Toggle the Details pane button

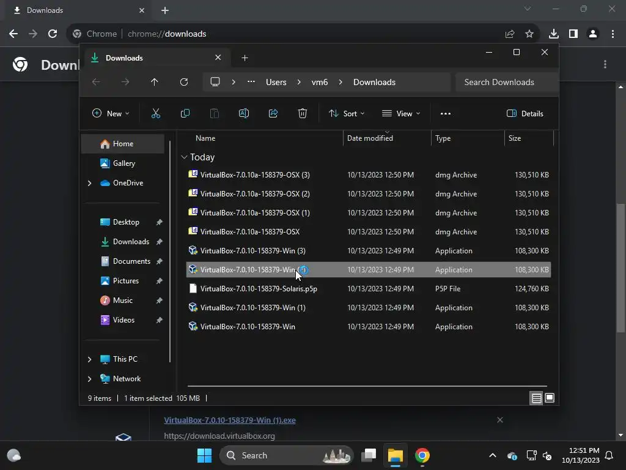click(525, 113)
